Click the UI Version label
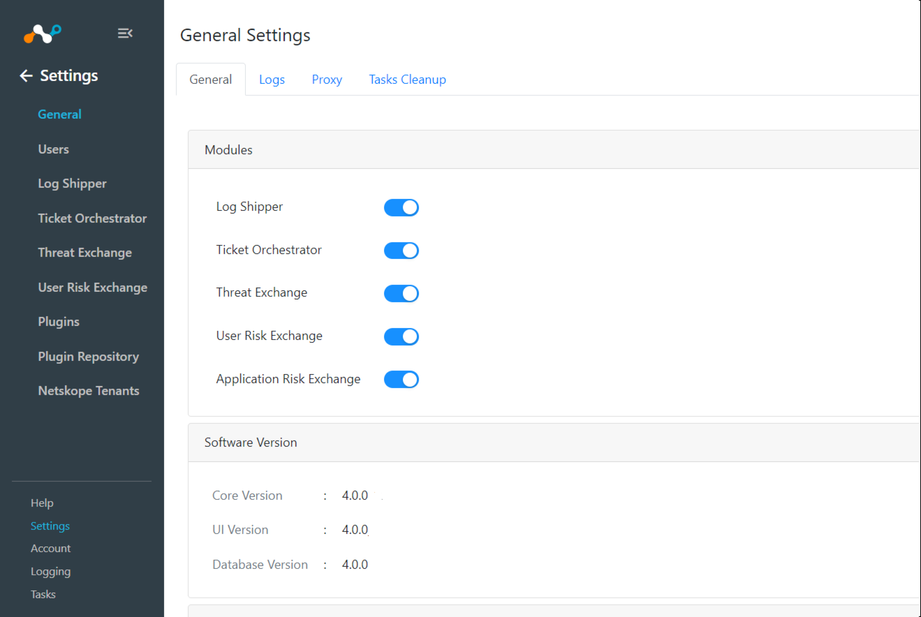This screenshot has height=617, width=921. pos(240,530)
